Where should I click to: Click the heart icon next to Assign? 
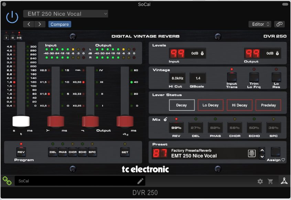[283, 160]
